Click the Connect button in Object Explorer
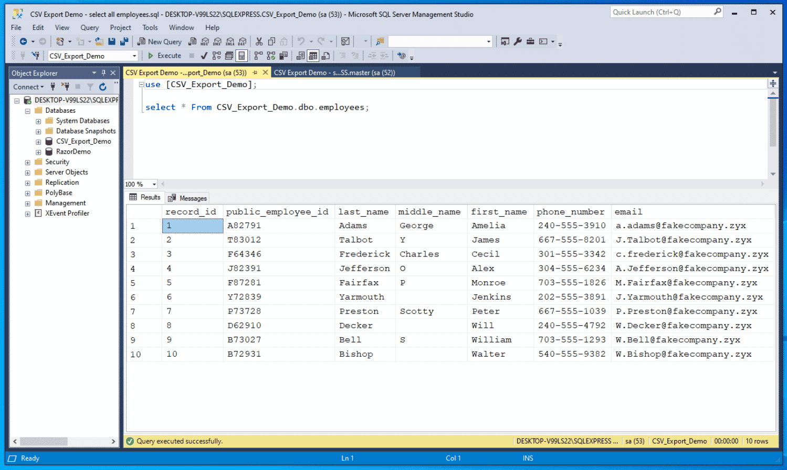 [26, 87]
